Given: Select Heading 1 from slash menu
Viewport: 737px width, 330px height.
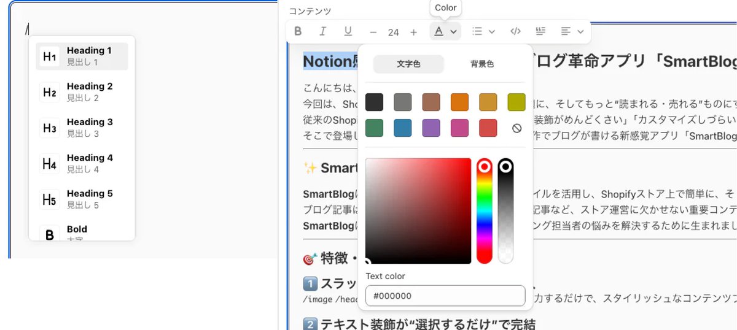Looking at the screenshot, I should point(82,56).
